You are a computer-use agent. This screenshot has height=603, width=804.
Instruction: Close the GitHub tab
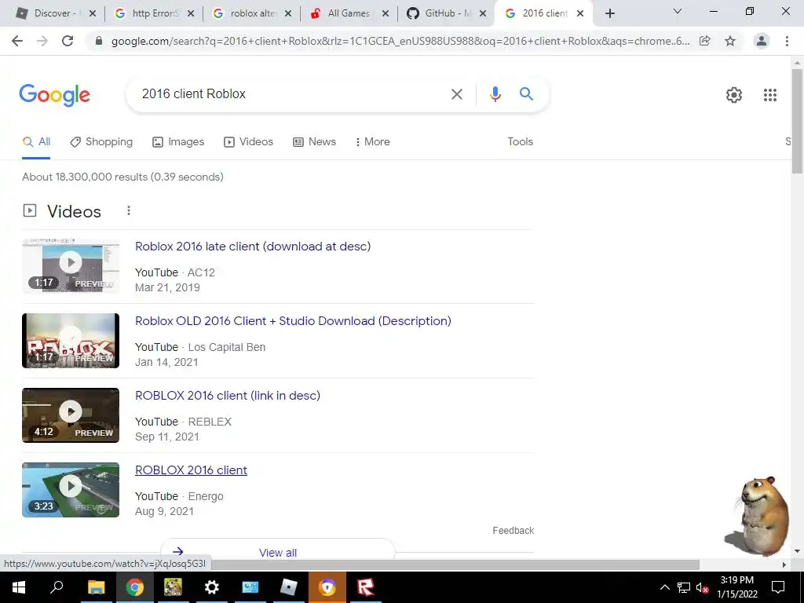[x=483, y=13]
